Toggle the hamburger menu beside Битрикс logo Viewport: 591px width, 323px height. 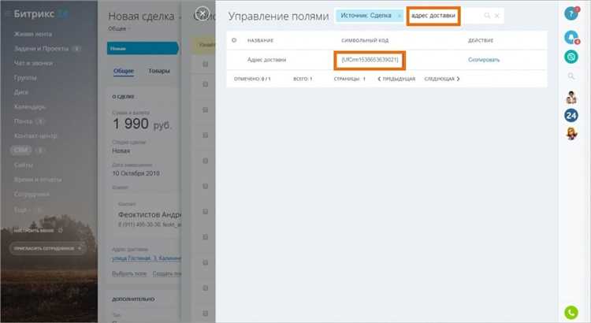tap(7, 14)
